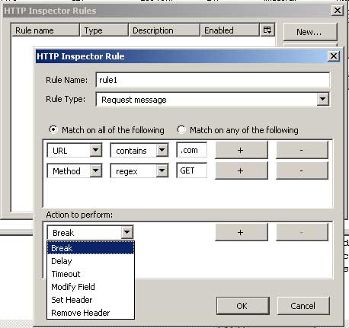Add condition after the Method row
This screenshot has height=328, width=349.
tap(242, 170)
